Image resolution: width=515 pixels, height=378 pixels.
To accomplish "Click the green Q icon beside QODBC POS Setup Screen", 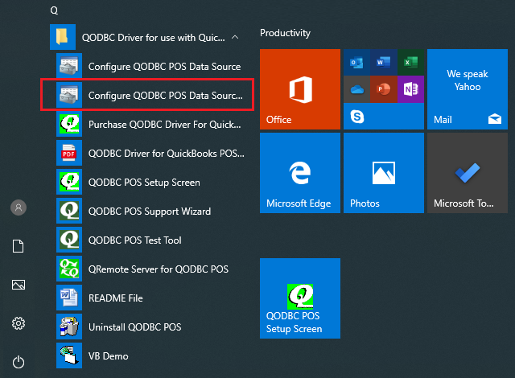I will click(x=69, y=182).
